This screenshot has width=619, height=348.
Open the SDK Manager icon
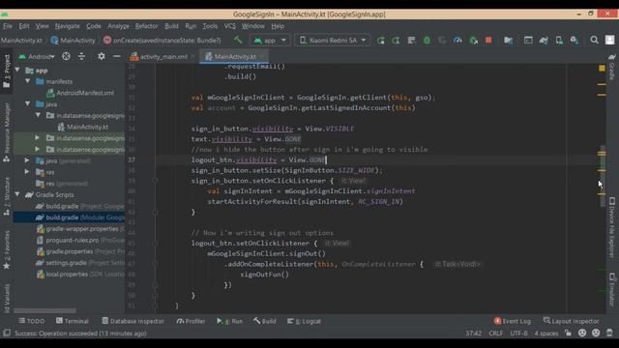pyautogui.click(x=574, y=41)
